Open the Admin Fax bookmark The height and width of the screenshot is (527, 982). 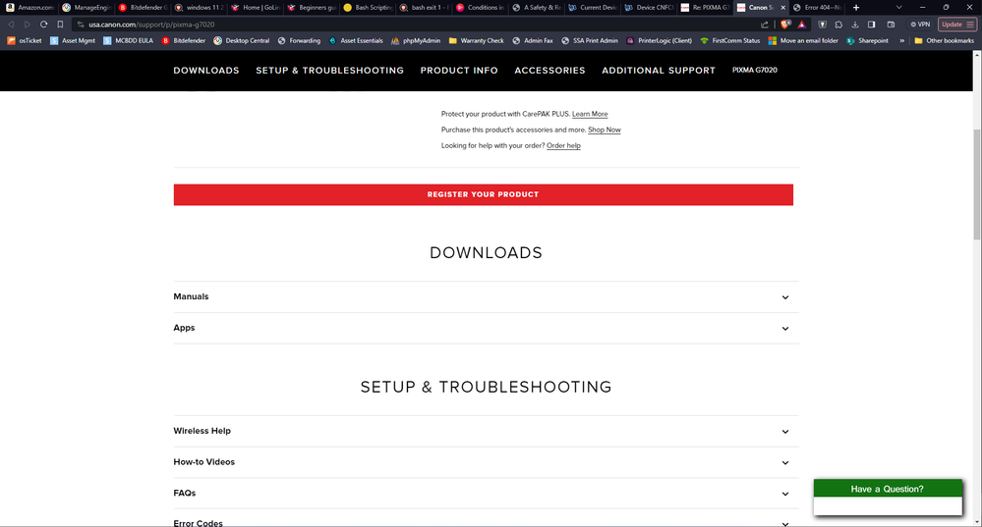(533, 40)
